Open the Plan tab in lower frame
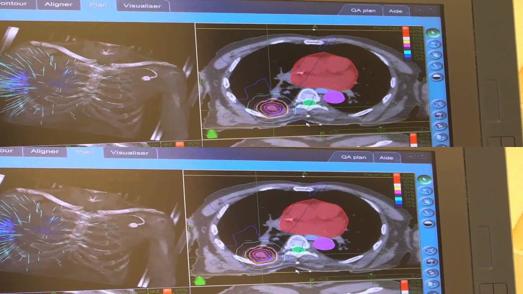 (85, 152)
